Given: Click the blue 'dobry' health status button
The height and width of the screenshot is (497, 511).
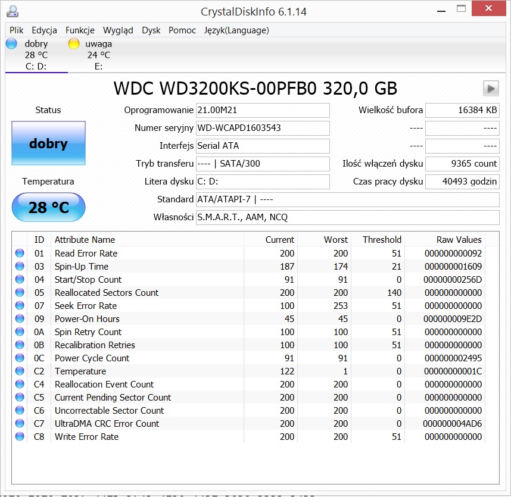Looking at the screenshot, I should point(49,143).
